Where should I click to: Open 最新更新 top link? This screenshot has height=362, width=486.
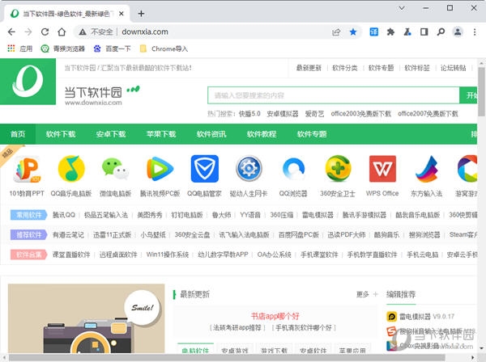click(x=309, y=68)
